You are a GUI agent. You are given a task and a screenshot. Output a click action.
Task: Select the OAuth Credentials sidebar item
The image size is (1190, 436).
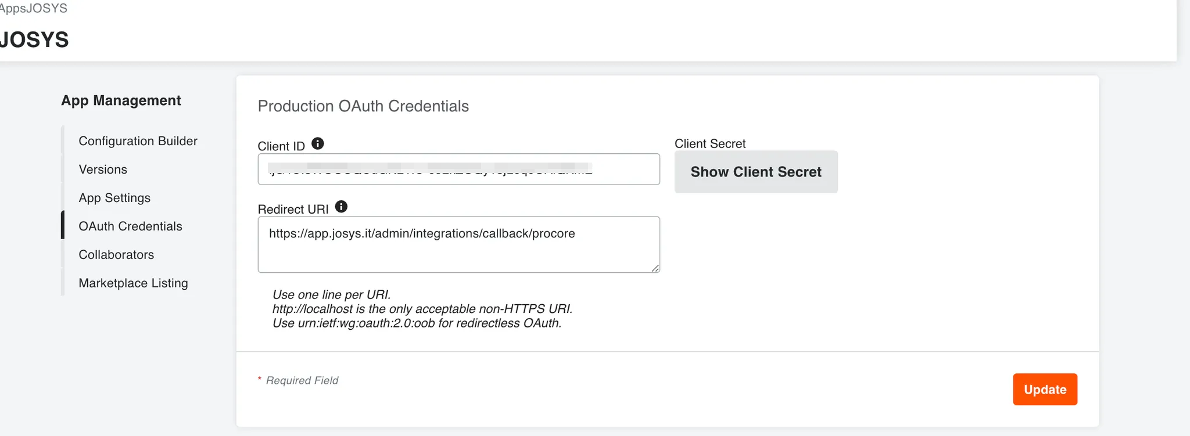[x=130, y=226]
